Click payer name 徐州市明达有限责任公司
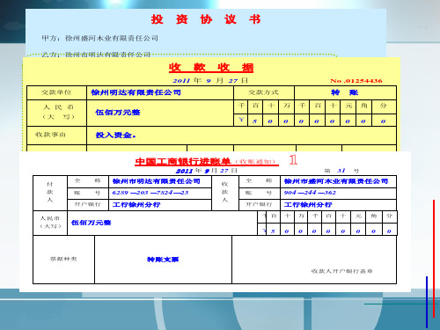Image resolution: width=440 pixels, height=330 pixels. coord(157,181)
